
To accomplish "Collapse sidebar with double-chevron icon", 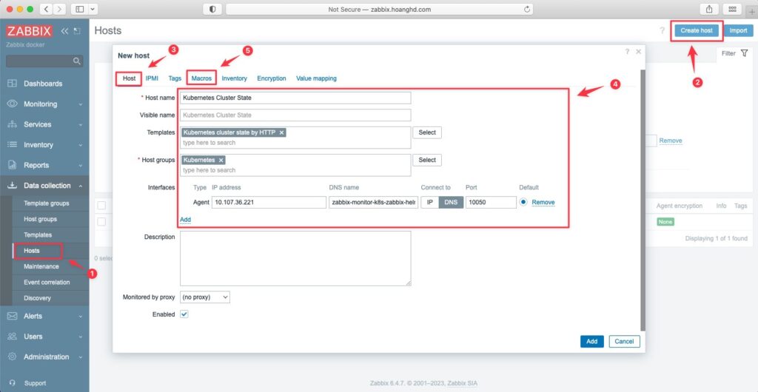I will pyautogui.click(x=65, y=31).
